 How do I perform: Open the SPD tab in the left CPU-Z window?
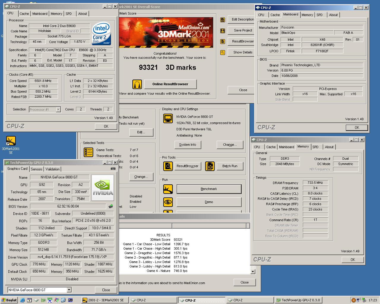coord(69,14)
